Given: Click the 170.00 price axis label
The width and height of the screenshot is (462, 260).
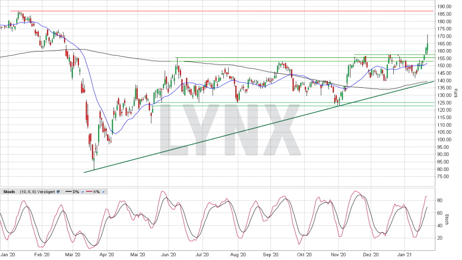Looking at the screenshot, I should click(444, 36).
